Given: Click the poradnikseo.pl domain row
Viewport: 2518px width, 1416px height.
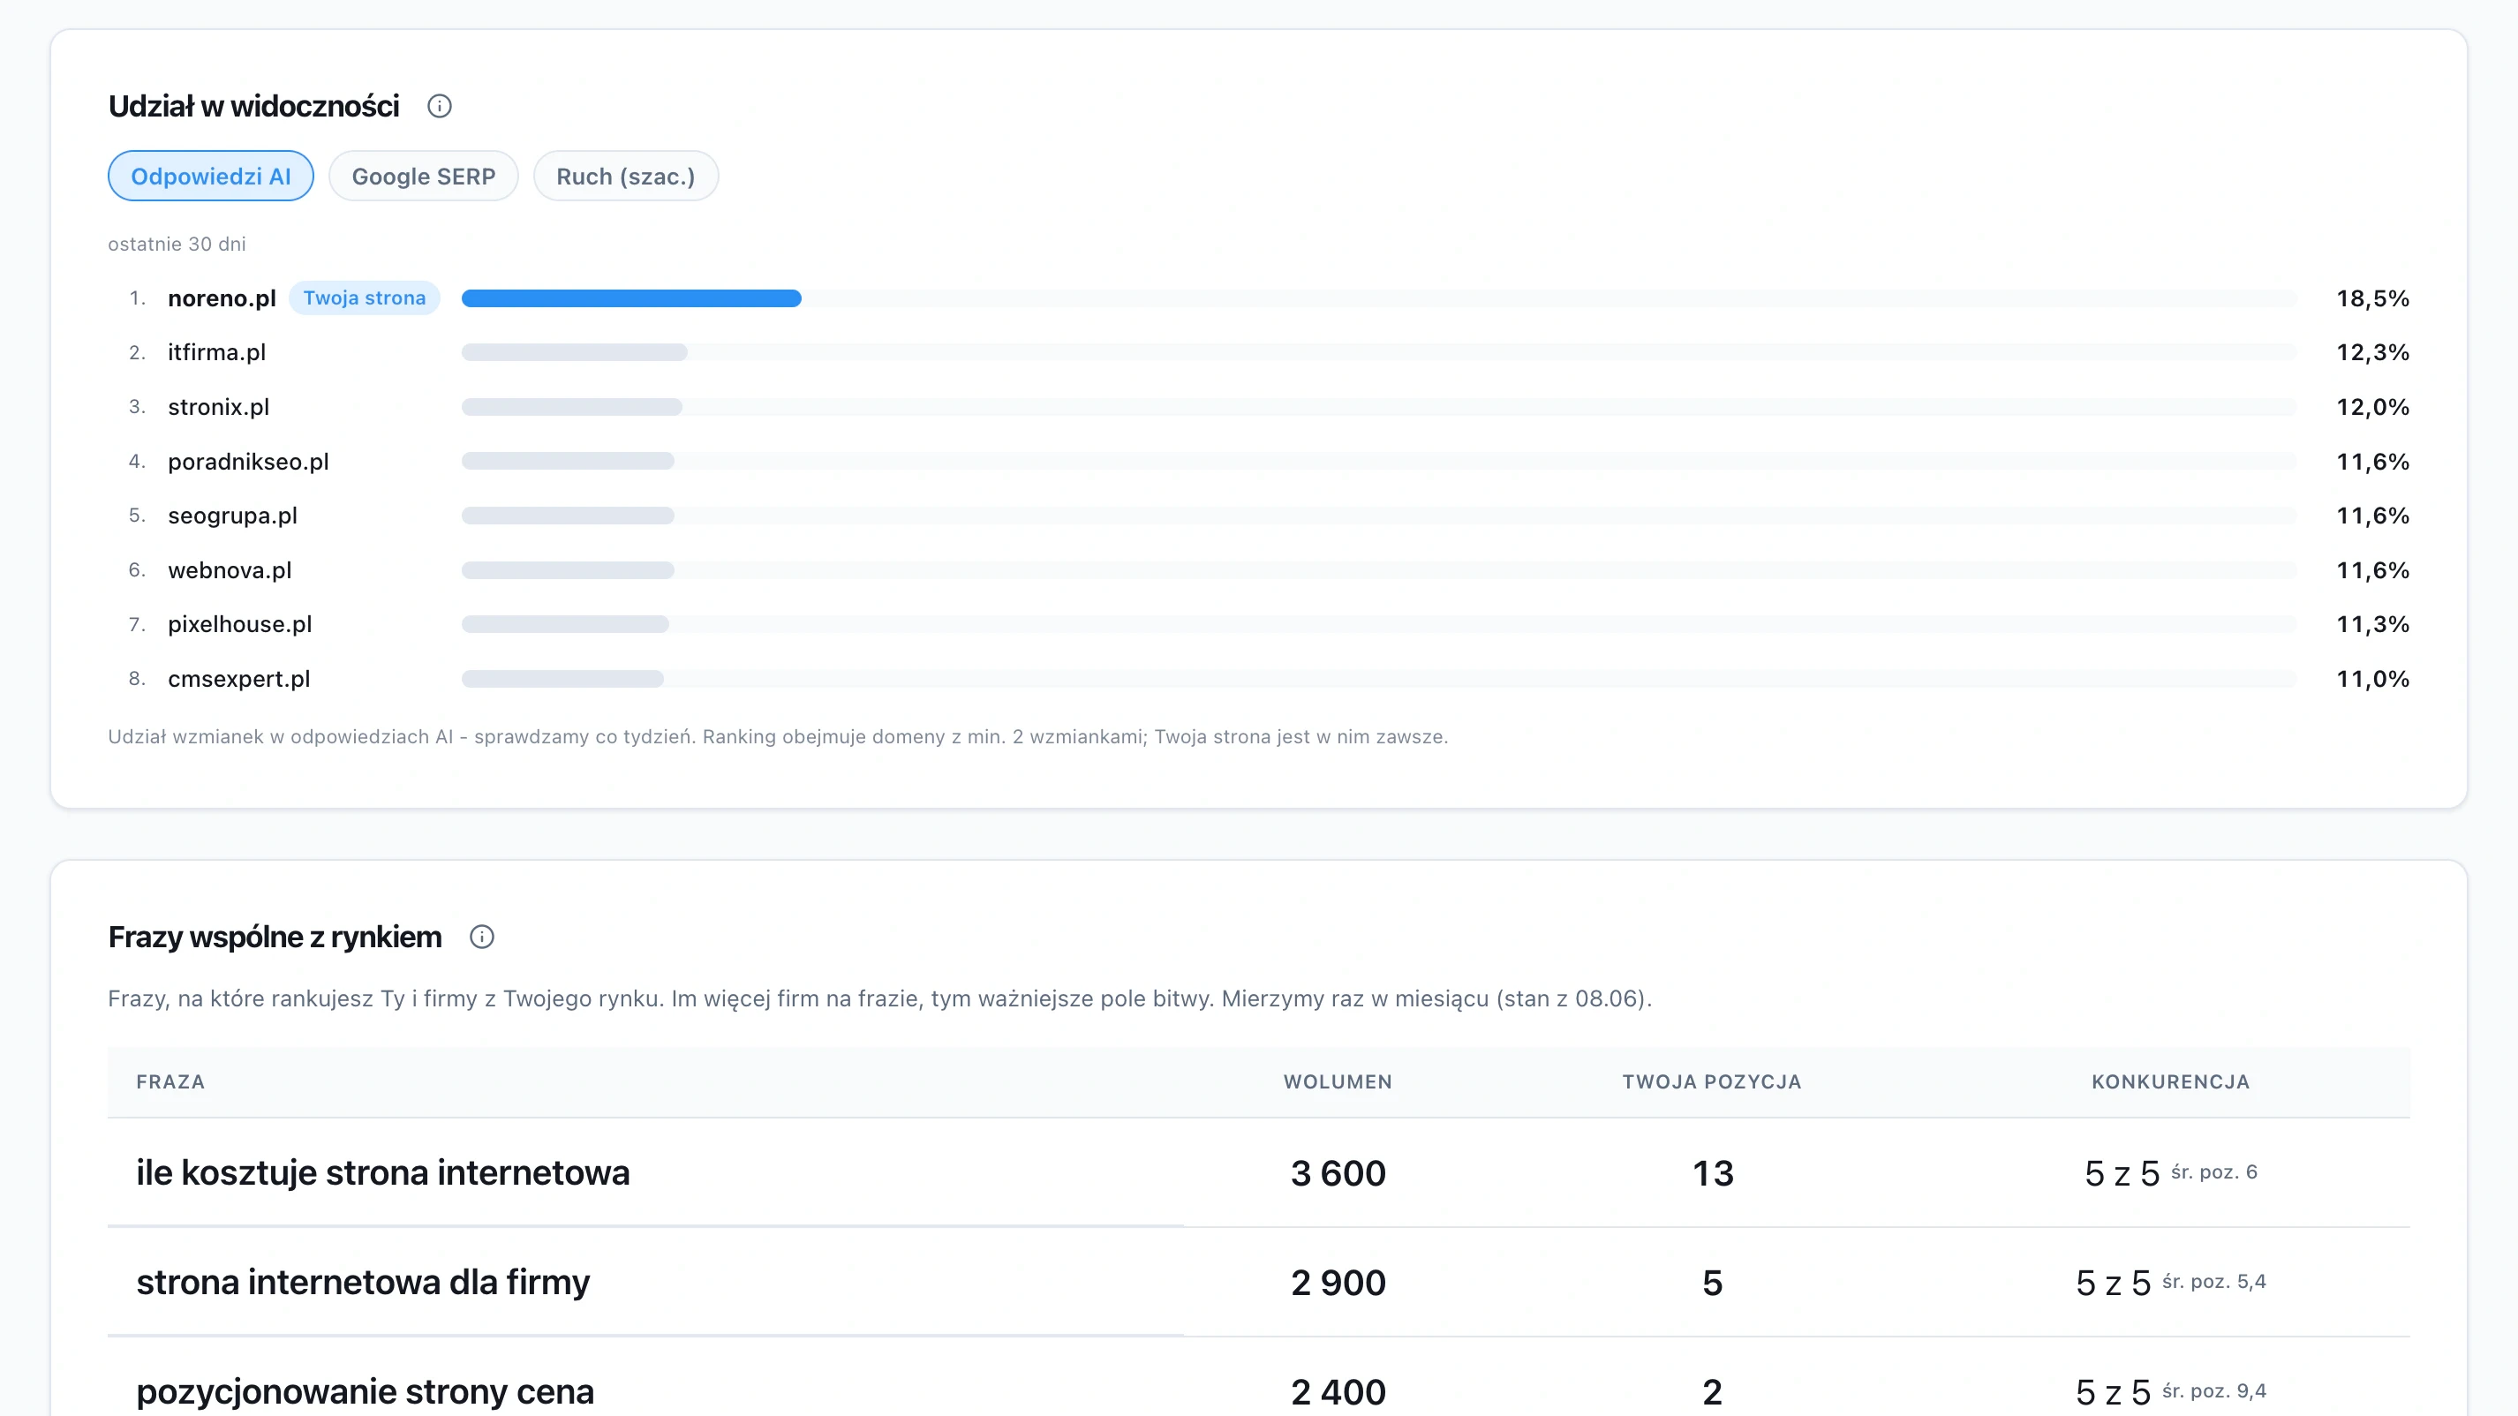Looking at the screenshot, I should click(1259, 461).
